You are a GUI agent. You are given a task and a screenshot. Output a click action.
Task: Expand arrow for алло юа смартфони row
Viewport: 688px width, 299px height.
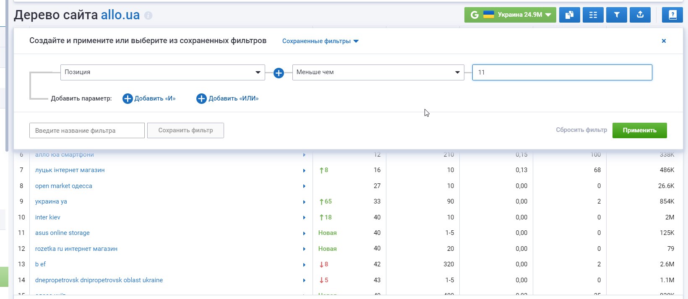pyautogui.click(x=304, y=155)
